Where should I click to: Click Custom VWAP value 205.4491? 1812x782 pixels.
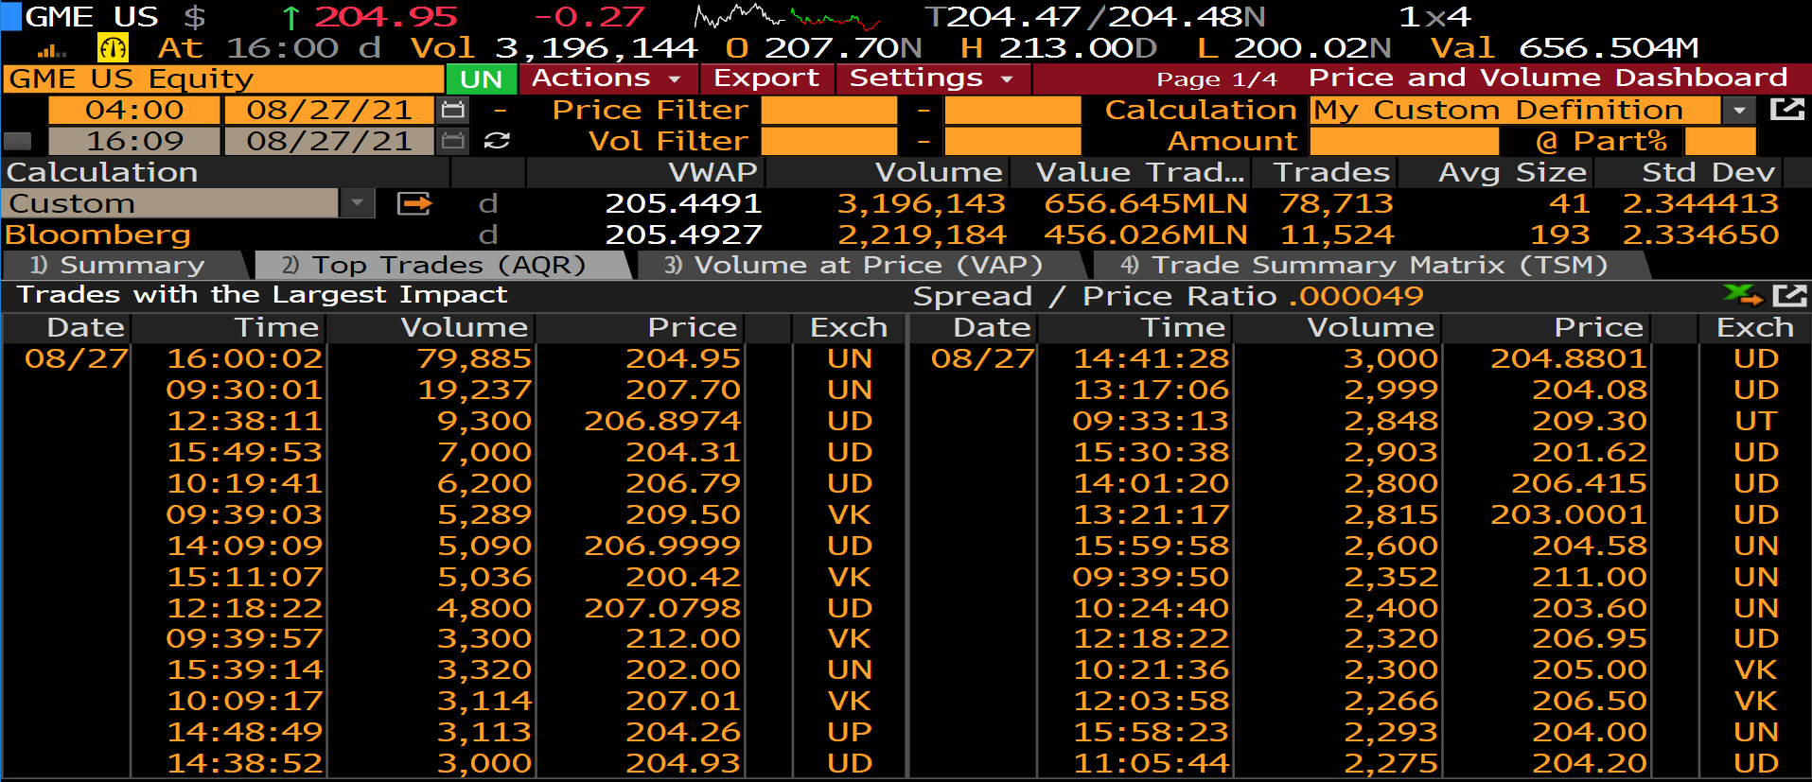683,203
